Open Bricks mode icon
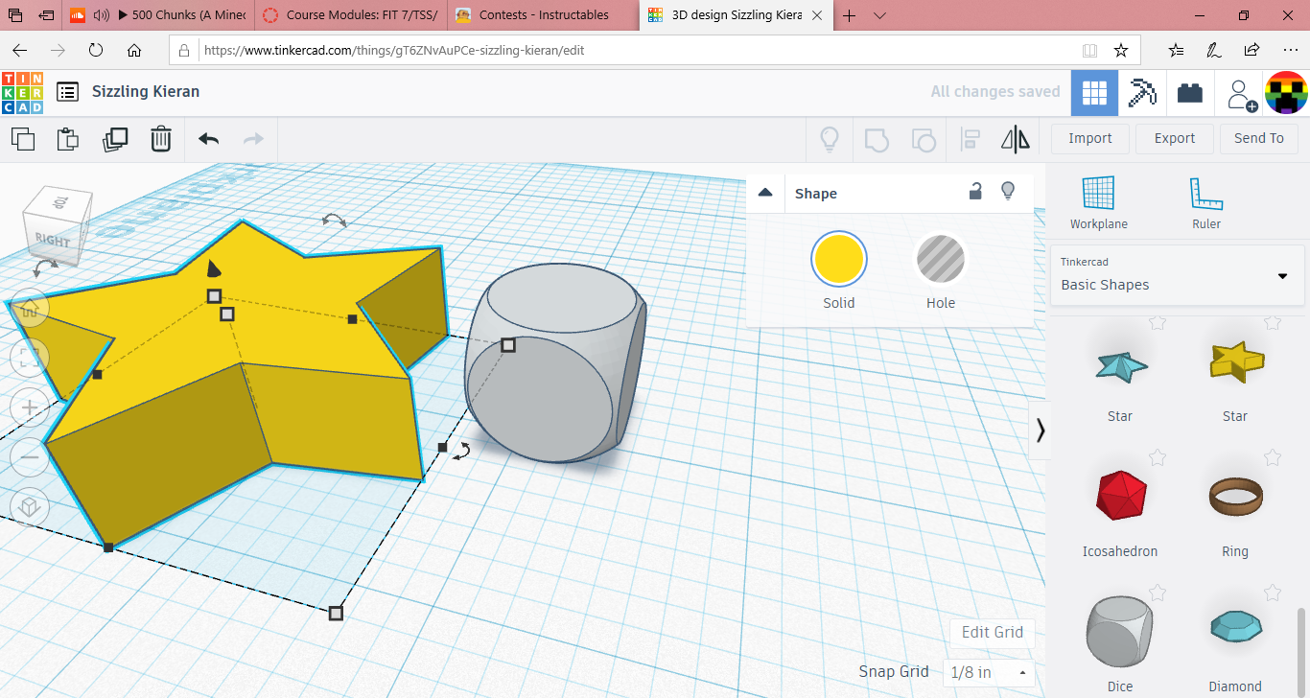 pyautogui.click(x=1190, y=93)
